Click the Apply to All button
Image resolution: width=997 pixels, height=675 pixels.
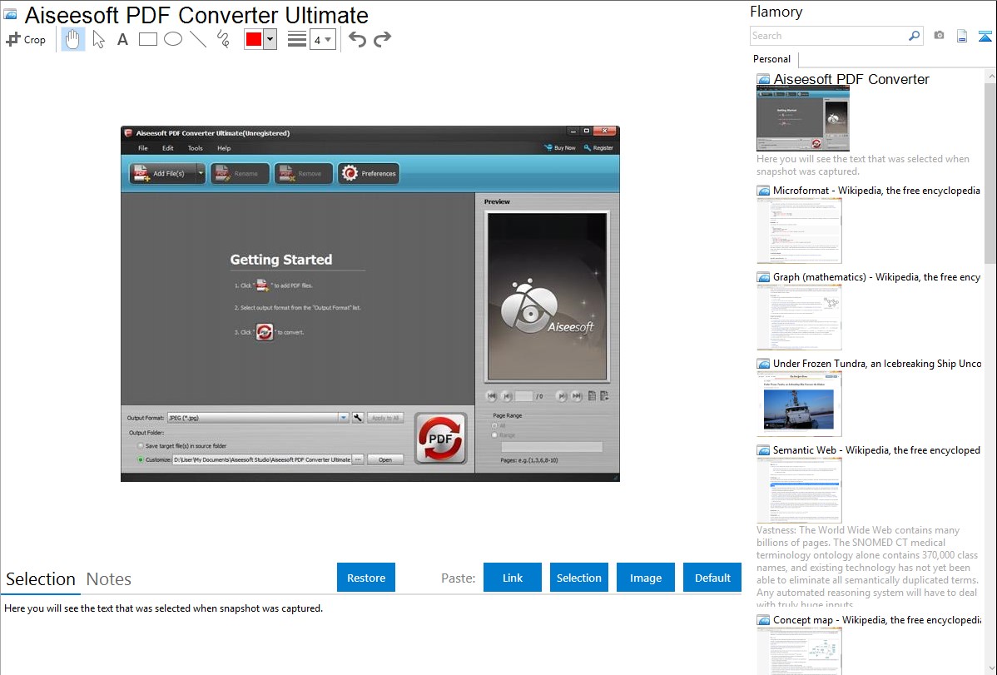click(x=385, y=418)
